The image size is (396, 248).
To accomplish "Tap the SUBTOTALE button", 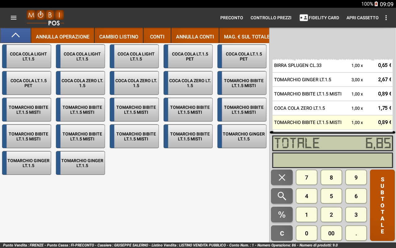I will tap(382, 205).
